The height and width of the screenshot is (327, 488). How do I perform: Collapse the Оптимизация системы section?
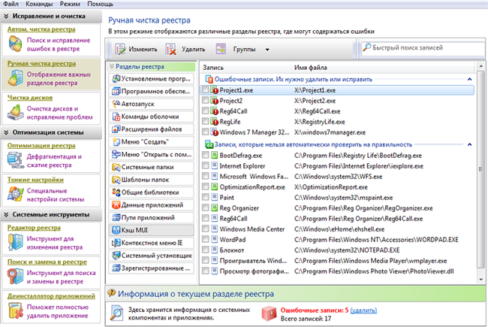(x=6, y=132)
